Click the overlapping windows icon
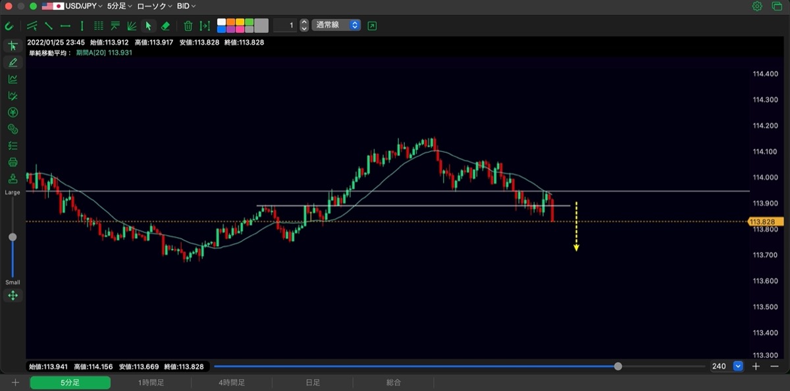Screen dimensions: 790x391 coord(777,6)
